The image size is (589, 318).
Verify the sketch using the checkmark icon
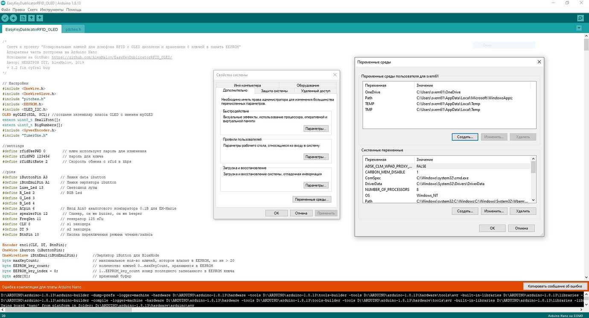(5, 18)
